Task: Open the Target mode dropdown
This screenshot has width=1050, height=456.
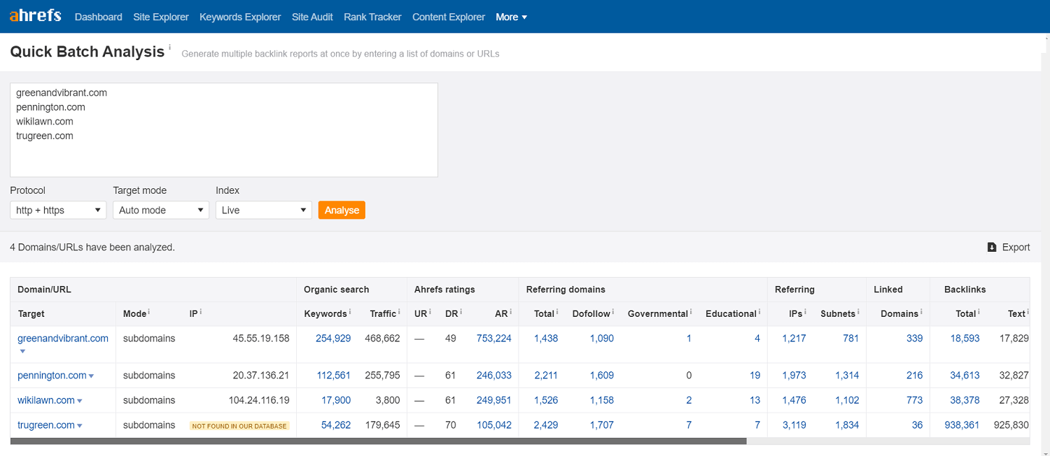Action: (161, 210)
